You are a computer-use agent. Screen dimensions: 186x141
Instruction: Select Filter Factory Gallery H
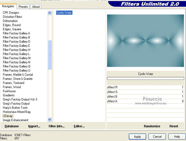(17, 50)
